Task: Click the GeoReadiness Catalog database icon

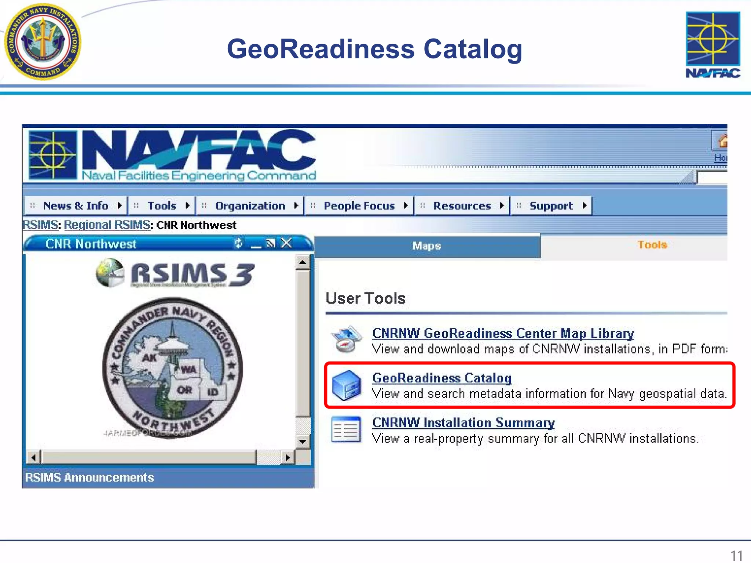Action: [346, 385]
